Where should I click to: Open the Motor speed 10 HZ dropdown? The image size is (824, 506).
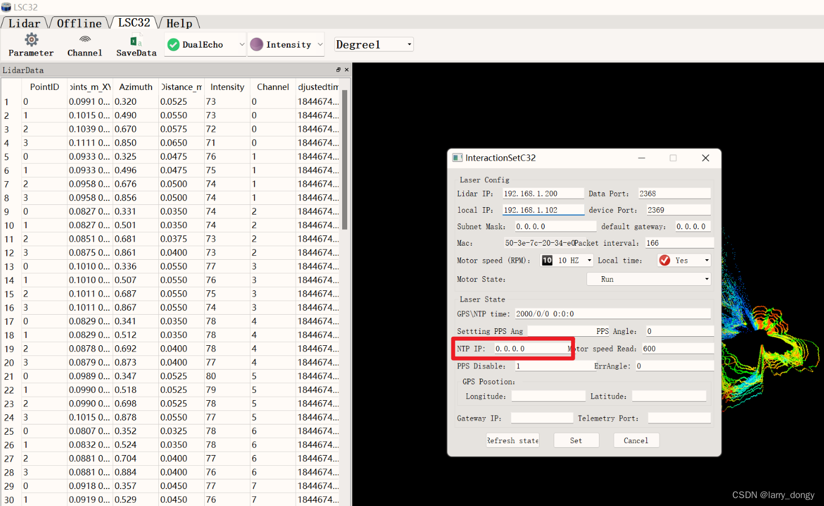pyautogui.click(x=568, y=260)
